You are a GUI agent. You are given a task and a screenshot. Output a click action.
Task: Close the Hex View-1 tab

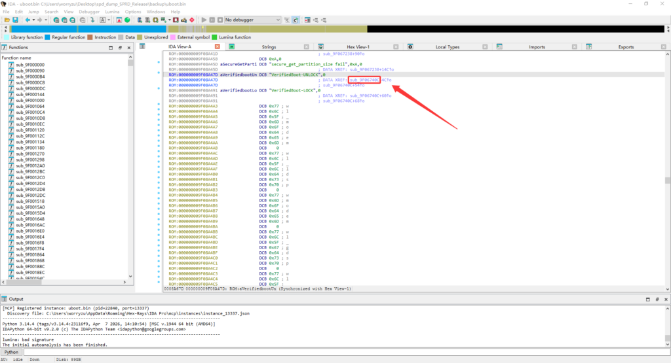tap(396, 47)
